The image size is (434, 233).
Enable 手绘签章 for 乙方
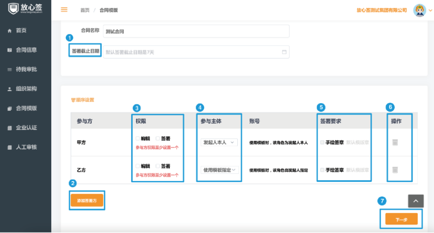(x=322, y=170)
